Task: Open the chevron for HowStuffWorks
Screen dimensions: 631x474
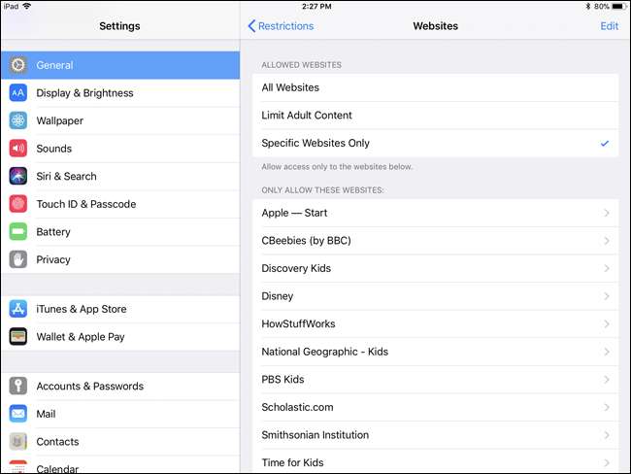Action: (607, 323)
